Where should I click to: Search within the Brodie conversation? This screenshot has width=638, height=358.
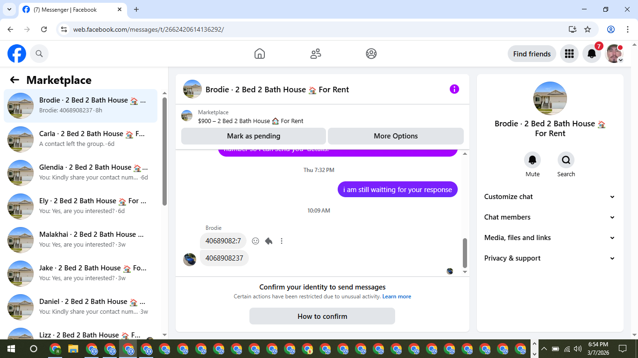pos(566,160)
